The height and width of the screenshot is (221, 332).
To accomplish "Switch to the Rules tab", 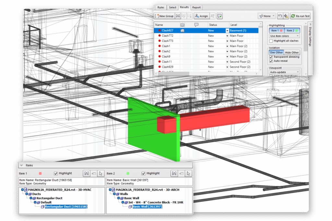I will 161,7.
